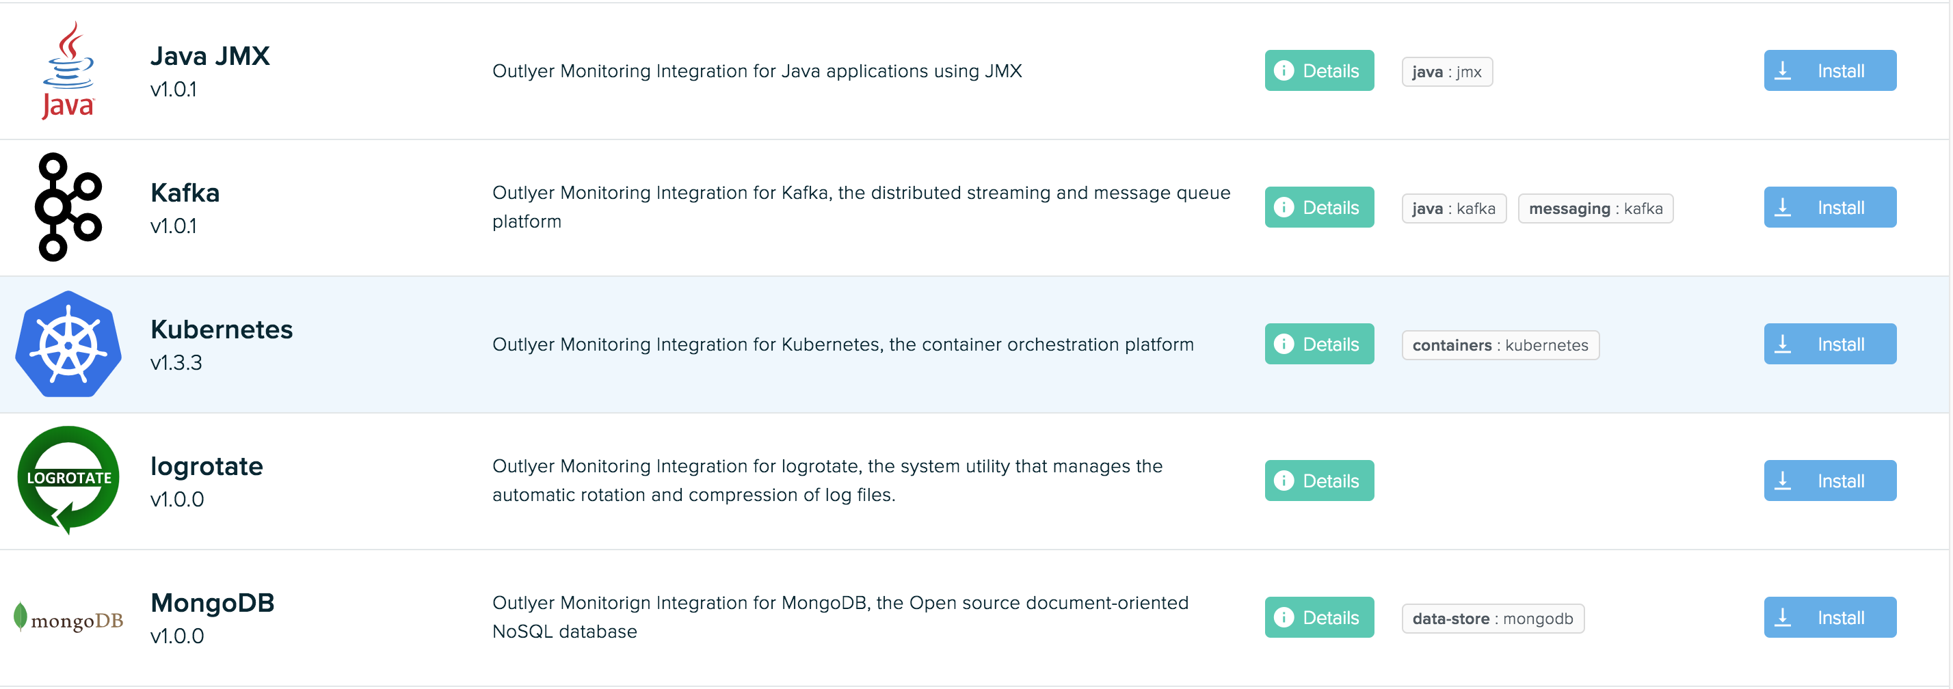Click the 'containers : kubernetes' tag
The image size is (1953, 689).
click(1500, 345)
